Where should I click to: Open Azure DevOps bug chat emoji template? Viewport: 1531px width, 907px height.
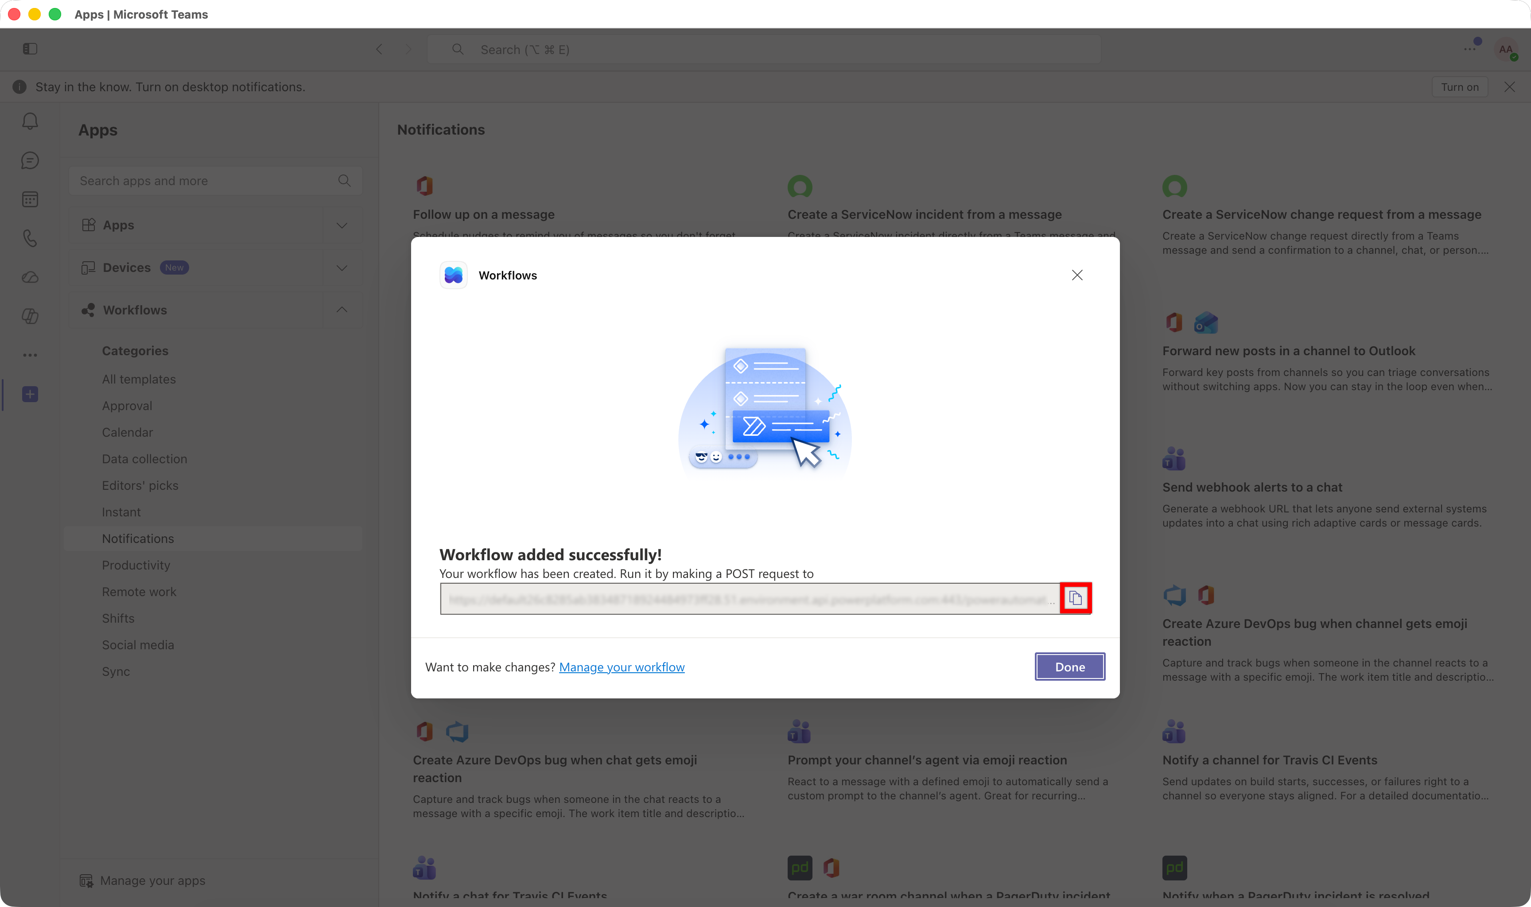(x=554, y=769)
